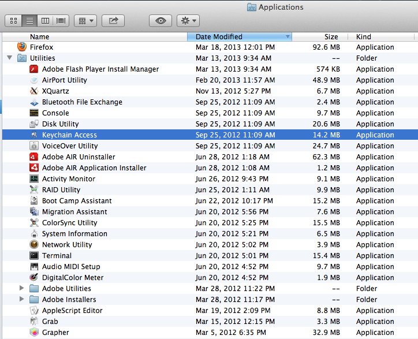Click the 'Utilities' folder name
Screen dimensions: 418x339
click(x=42, y=58)
